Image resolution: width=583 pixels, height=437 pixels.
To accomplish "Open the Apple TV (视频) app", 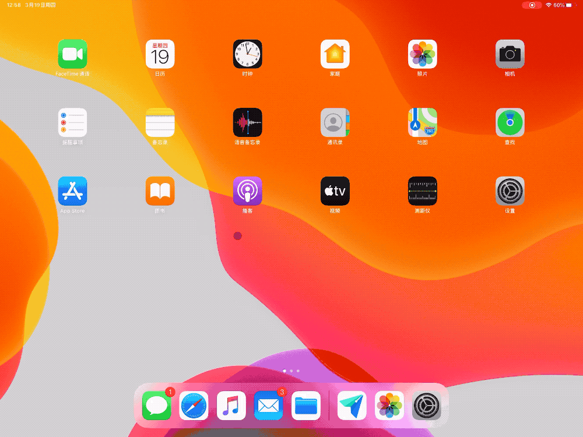I will pyautogui.click(x=335, y=191).
